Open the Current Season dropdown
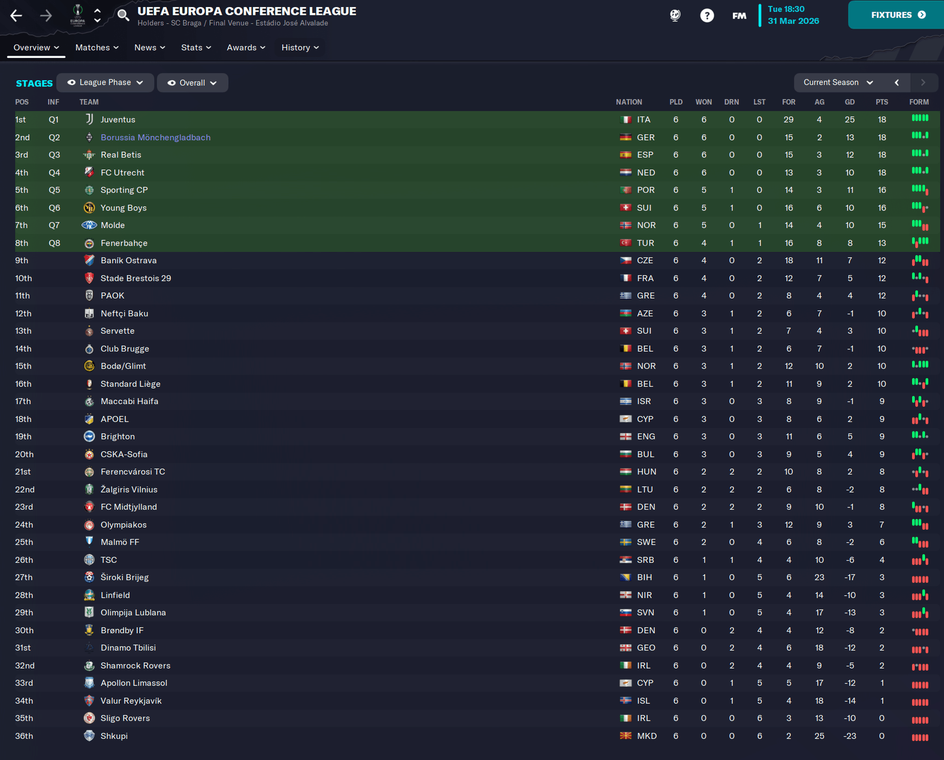The image size is (944, 760). click(838, 82)
